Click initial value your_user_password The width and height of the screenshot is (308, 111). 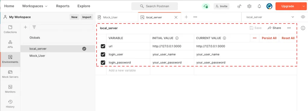[167, 63]
